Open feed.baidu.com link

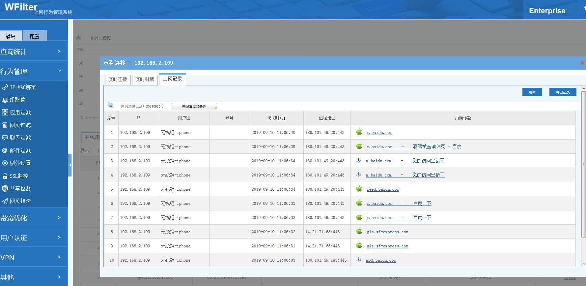tap(383, 189)
